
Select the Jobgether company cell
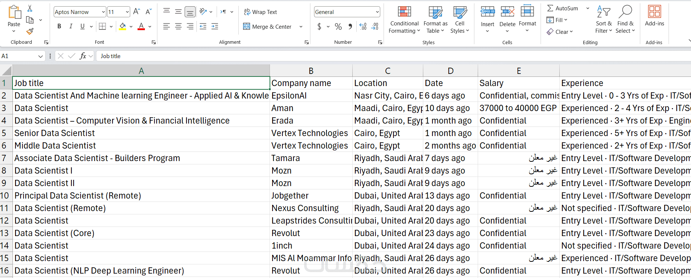tap(311, 196)
